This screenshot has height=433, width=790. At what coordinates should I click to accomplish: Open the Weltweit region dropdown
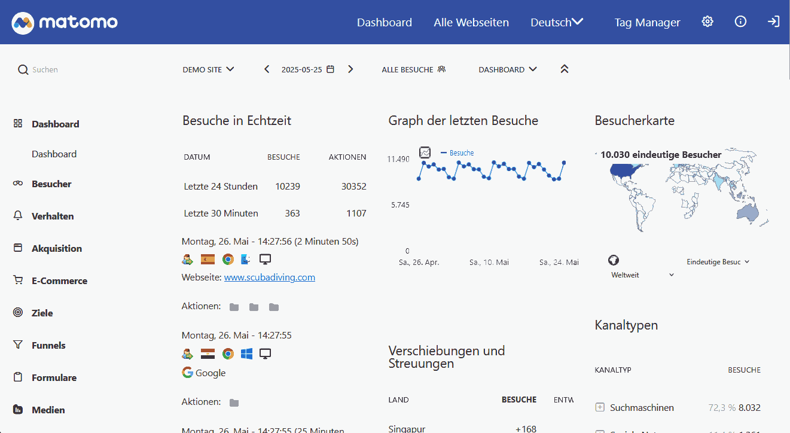point(643,275)
